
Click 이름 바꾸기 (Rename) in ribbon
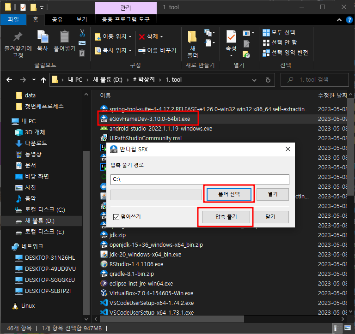157,50
